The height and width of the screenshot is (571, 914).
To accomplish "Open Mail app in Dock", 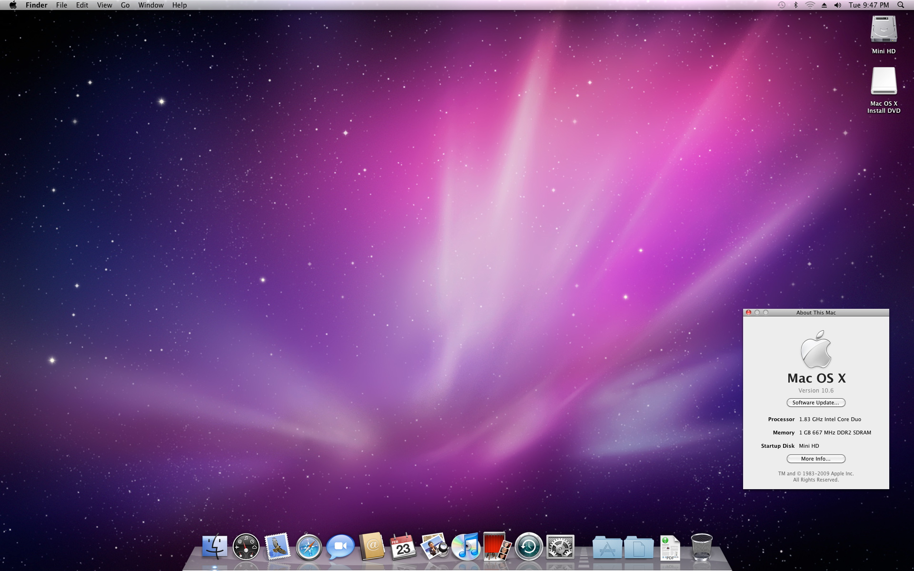I will click(277, 547).
